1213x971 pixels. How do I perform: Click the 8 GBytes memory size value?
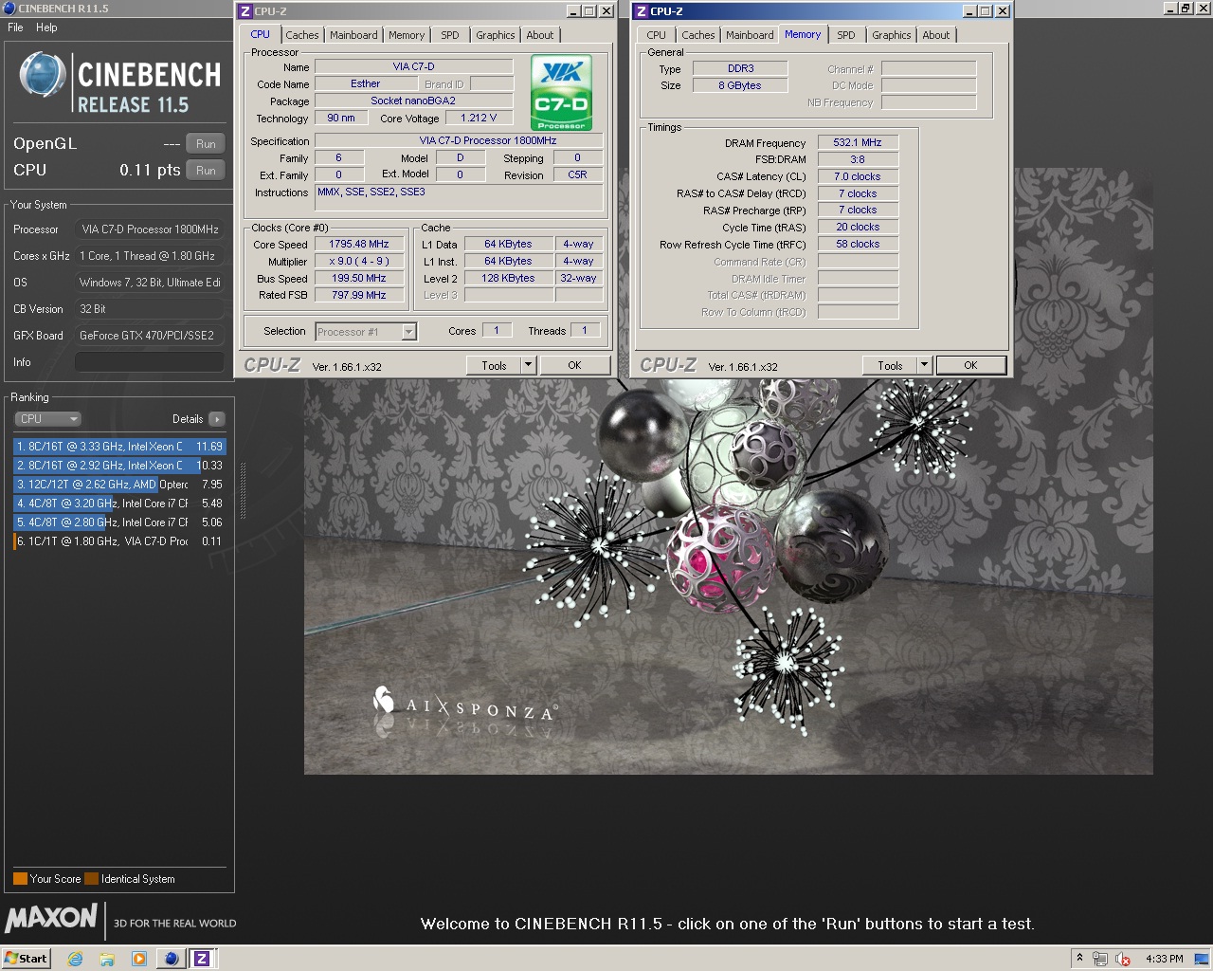(740, 85)
